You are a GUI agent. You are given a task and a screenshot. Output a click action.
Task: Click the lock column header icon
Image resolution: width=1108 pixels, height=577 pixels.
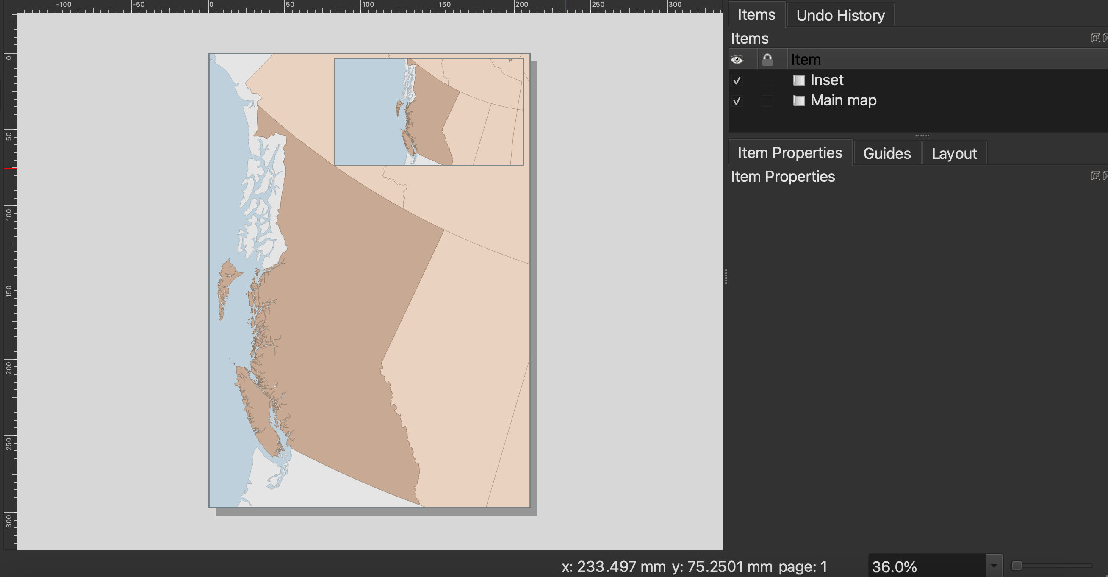[x=767, y=59]
